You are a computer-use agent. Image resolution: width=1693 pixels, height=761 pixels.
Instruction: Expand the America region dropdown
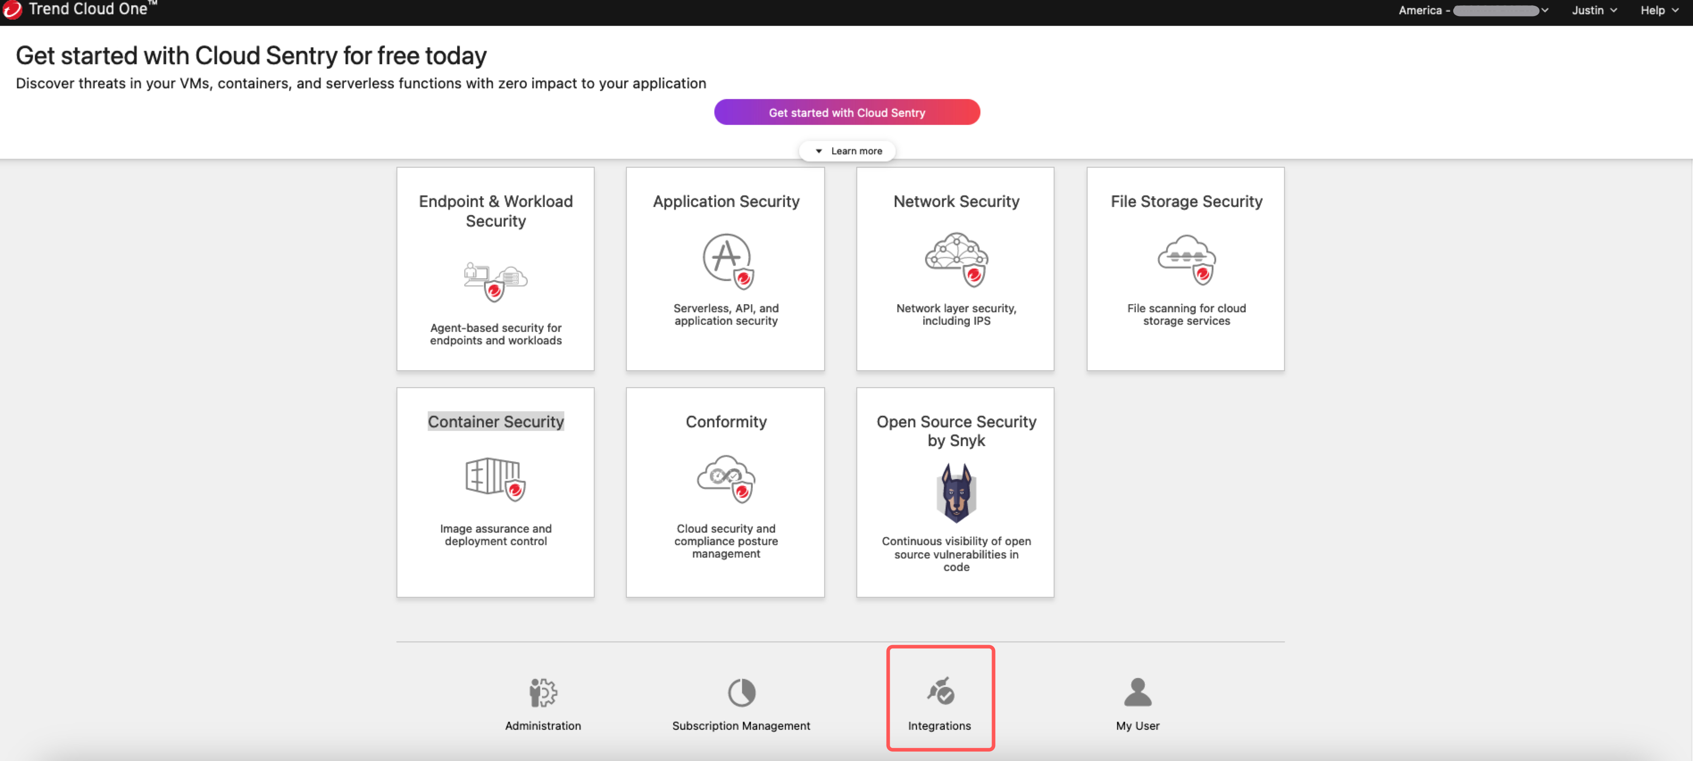1473,10
